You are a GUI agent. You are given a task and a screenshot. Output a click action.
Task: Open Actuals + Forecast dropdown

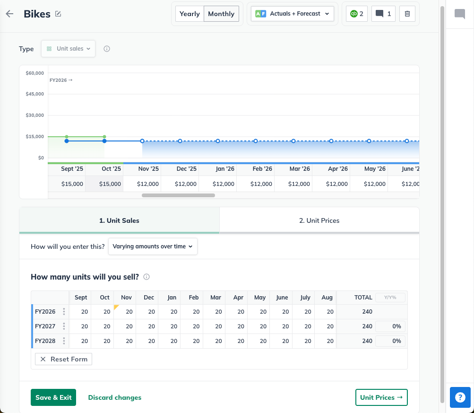coord(292,14)
